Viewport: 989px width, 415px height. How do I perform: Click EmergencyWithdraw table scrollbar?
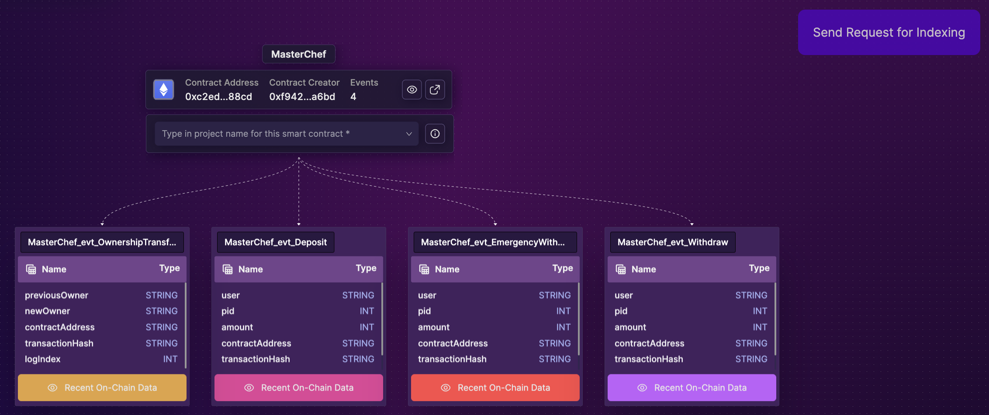click(x=579, y=319)
